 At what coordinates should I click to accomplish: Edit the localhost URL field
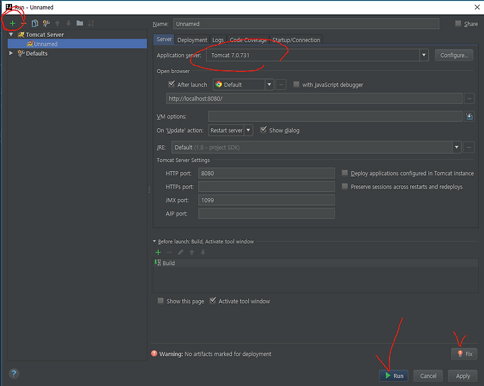[314, 99]
